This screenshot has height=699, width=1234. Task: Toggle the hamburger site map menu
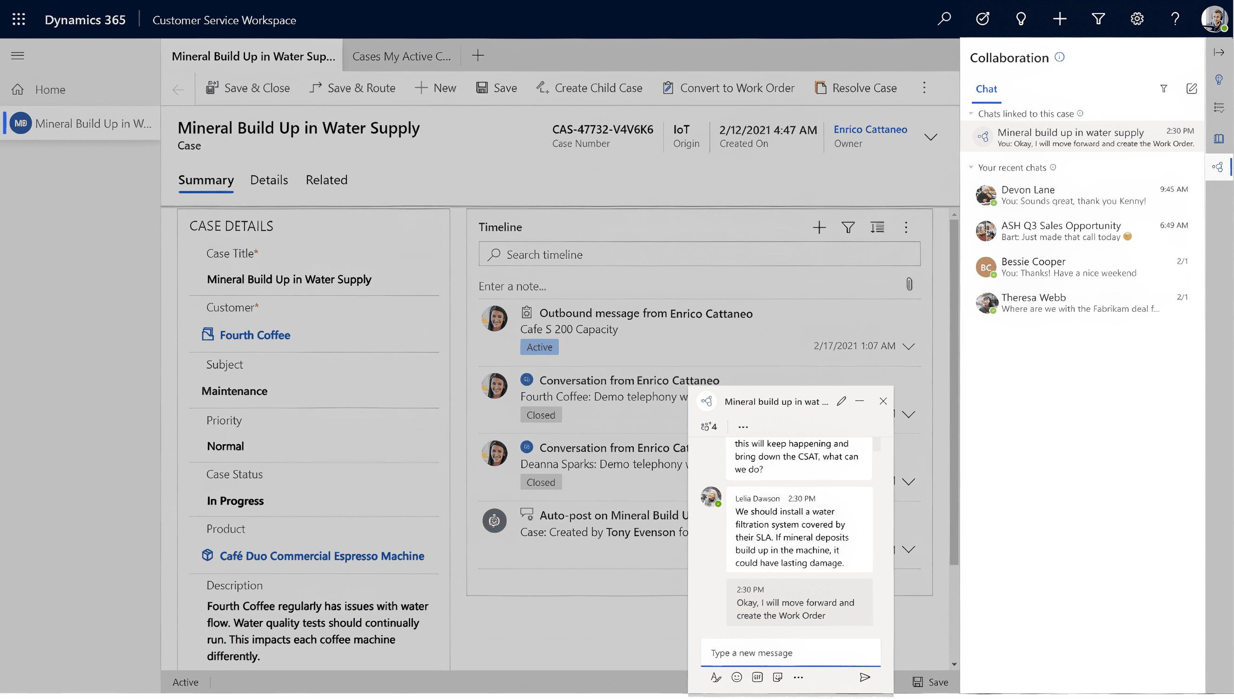pos(18,56)
